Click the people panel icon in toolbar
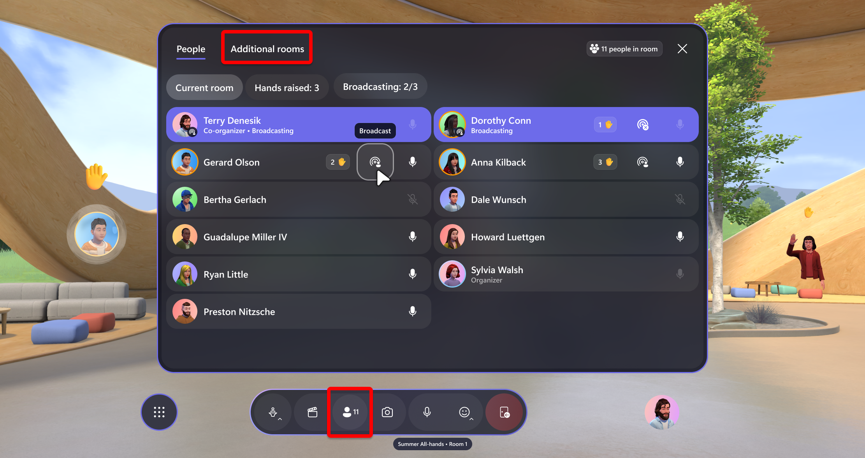This screenshot has height=458, width=865. click(351, 412)
